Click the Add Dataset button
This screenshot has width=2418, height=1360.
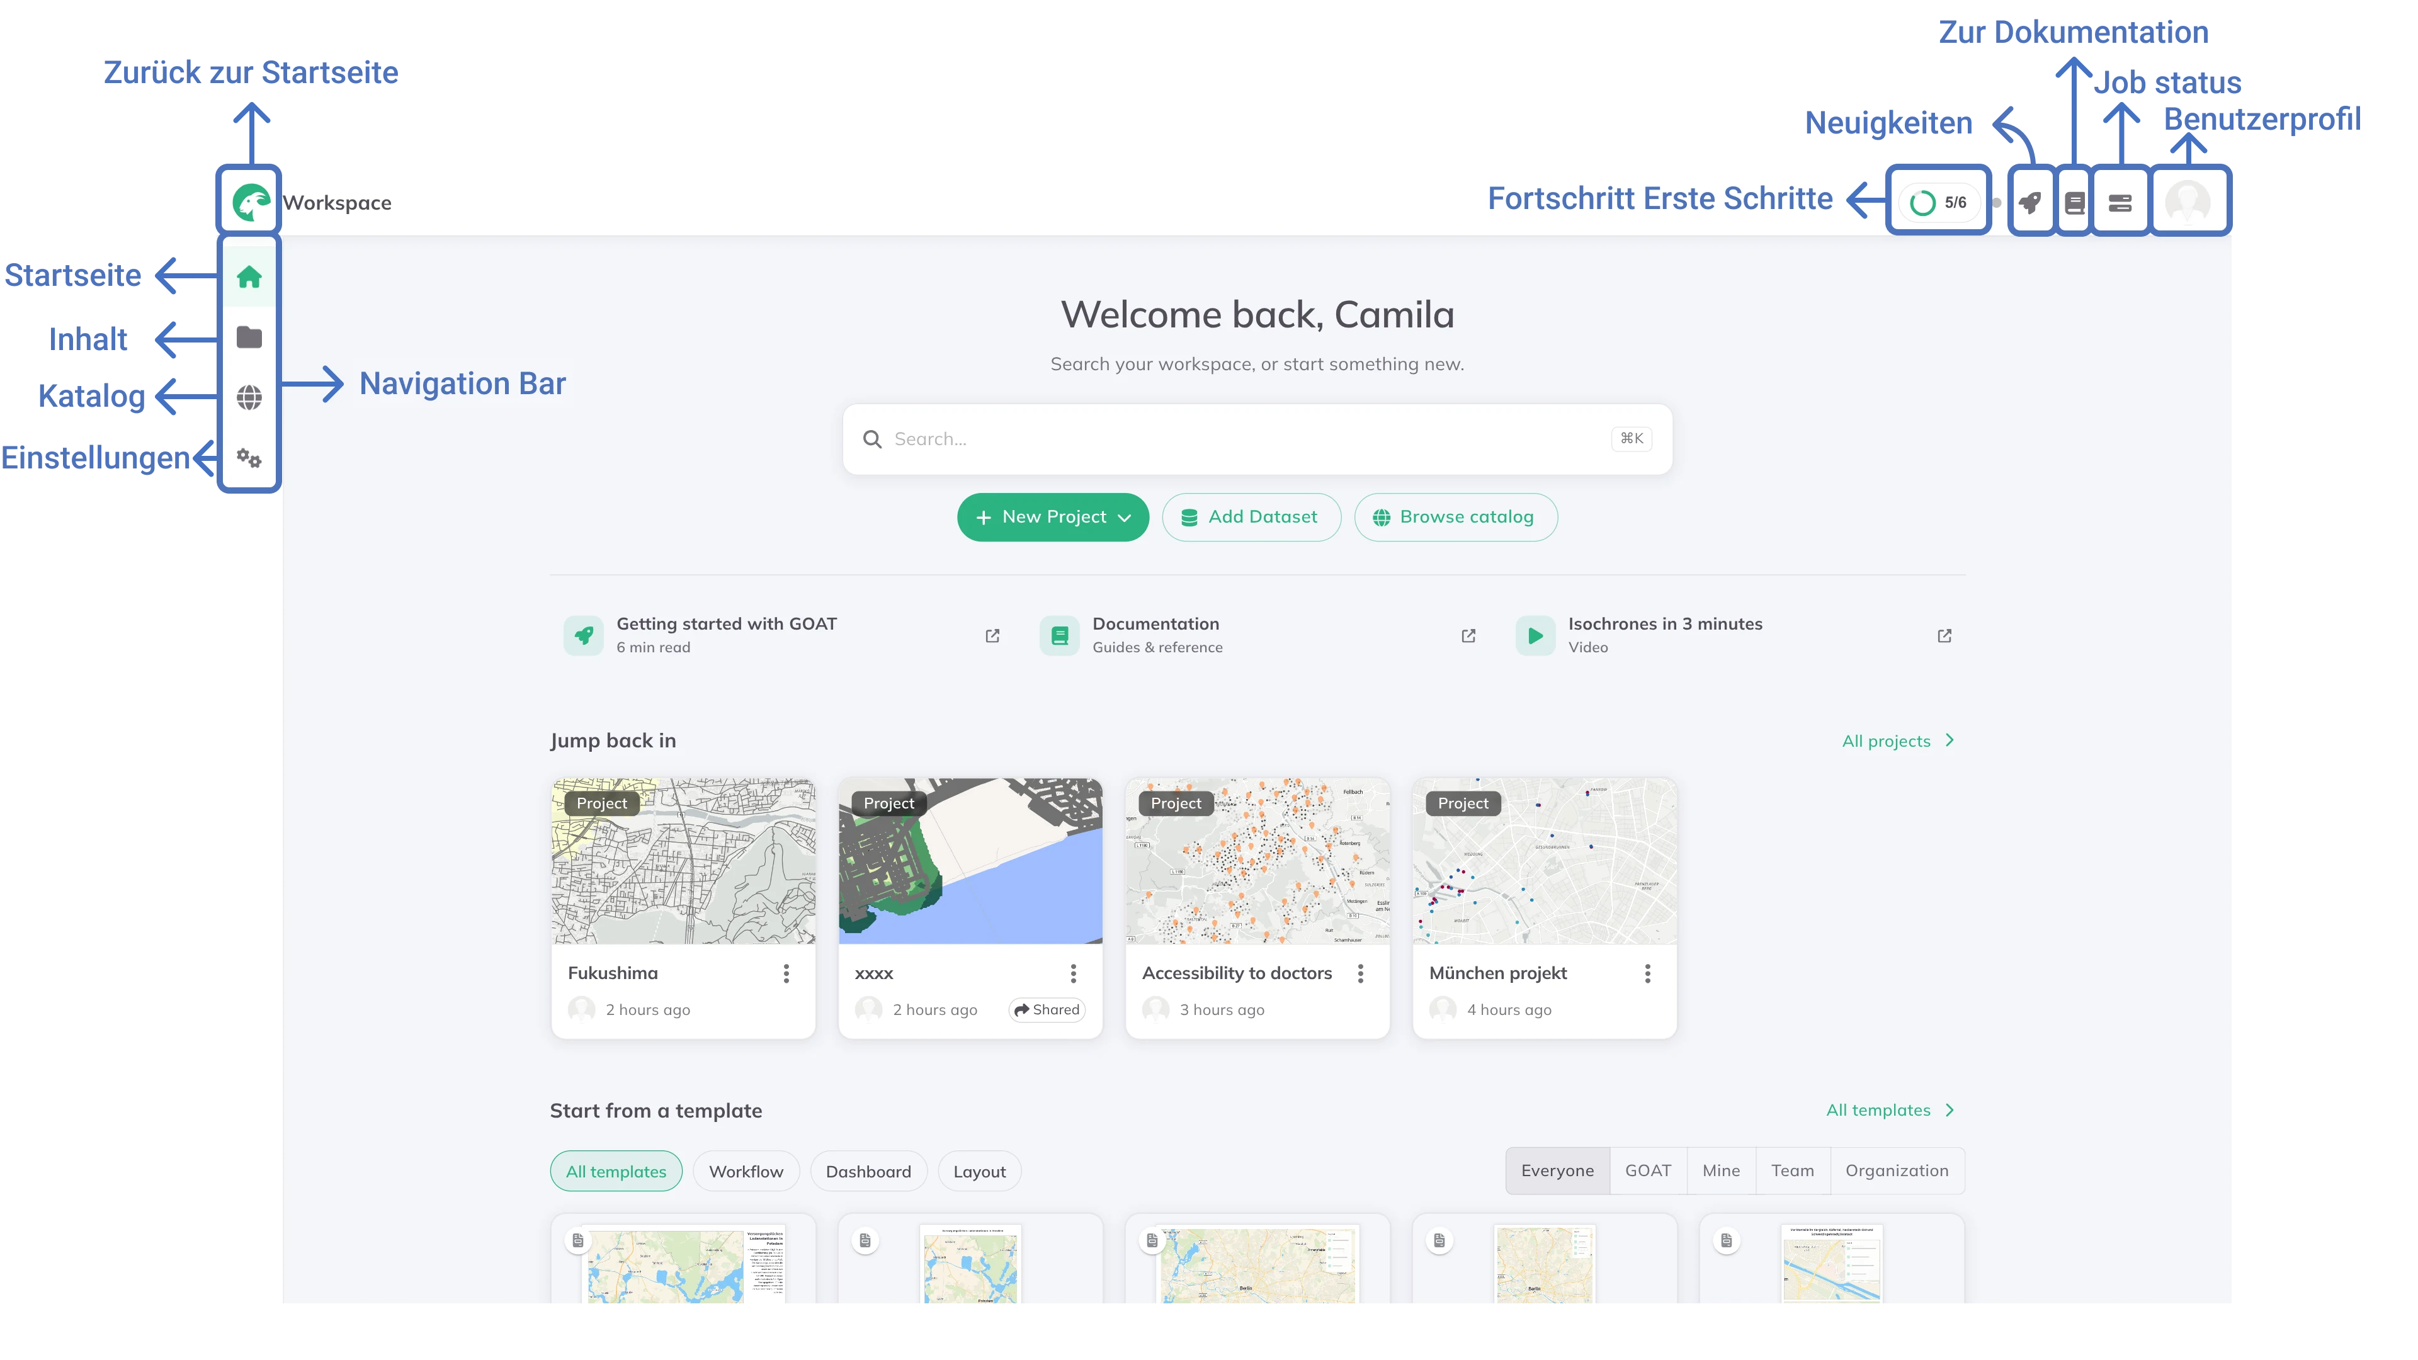click(1251, 517)
